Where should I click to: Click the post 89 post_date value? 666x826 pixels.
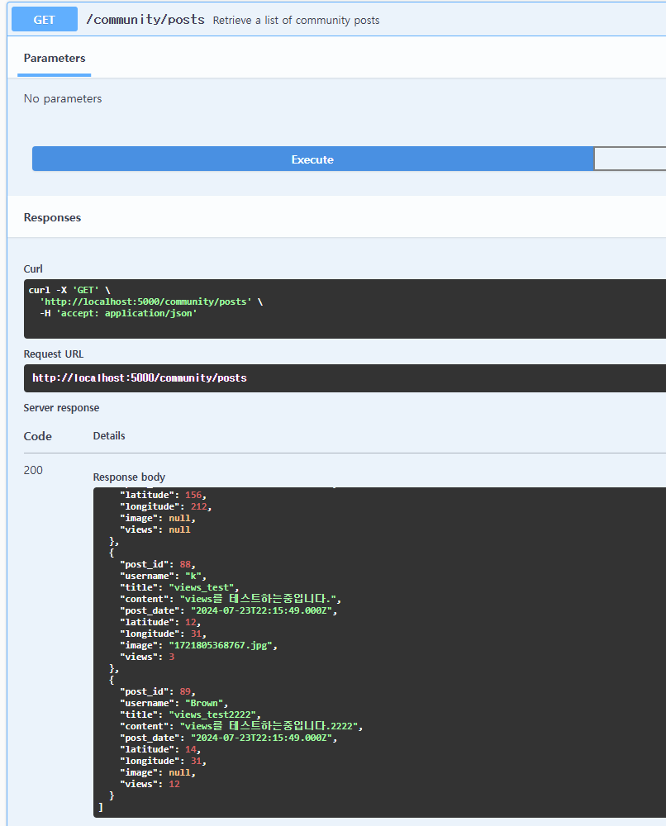click(261, 738)
